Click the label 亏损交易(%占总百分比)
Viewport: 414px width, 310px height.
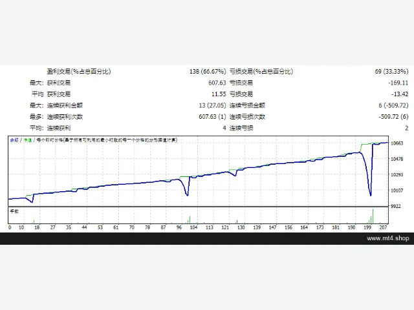[261, 72]
